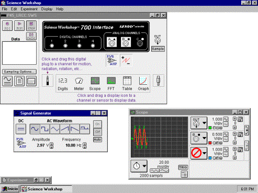Choose the square wave AC waveform

coord(45,129)
